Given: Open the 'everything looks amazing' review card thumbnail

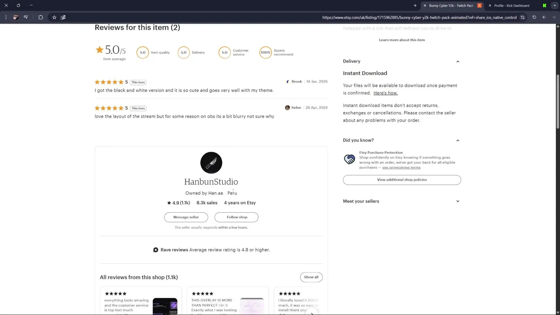Looking at the screenshot, I should click(x=165, y=306).
